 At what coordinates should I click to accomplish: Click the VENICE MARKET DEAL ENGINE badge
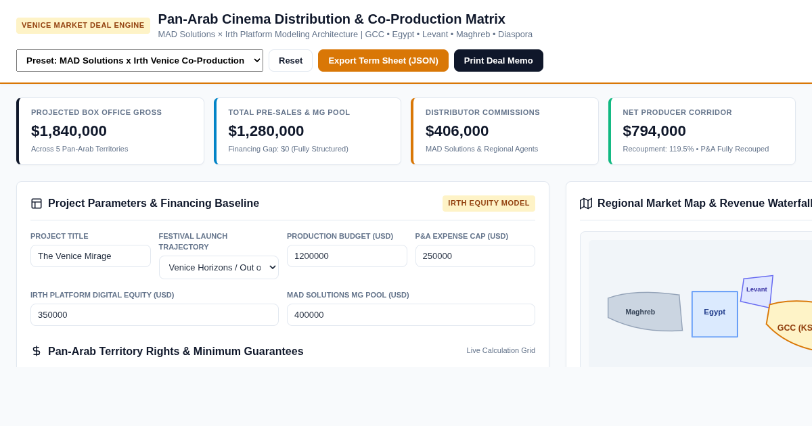coord(83,26)
